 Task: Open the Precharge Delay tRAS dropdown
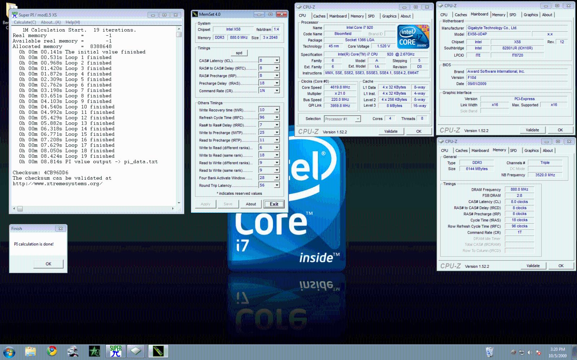coord(277,83)
